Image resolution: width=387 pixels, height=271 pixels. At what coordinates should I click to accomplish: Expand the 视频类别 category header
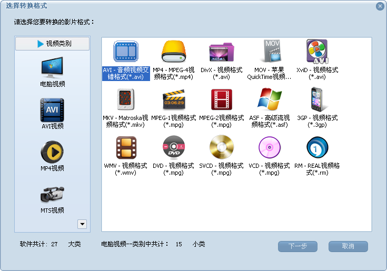[x=53, y=44]
